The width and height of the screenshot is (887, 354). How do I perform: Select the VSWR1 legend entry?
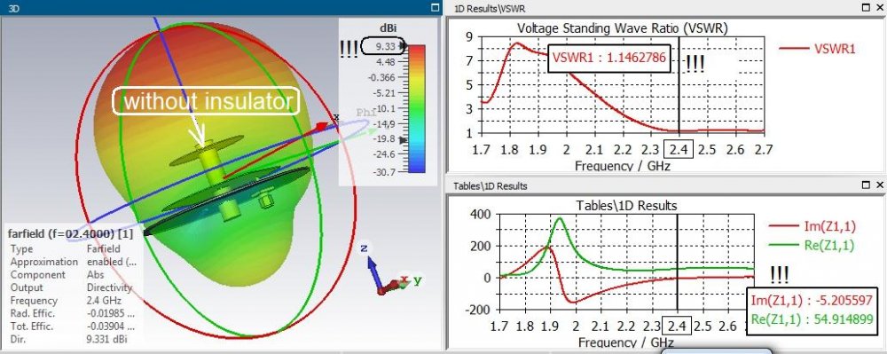pos(817,49)
